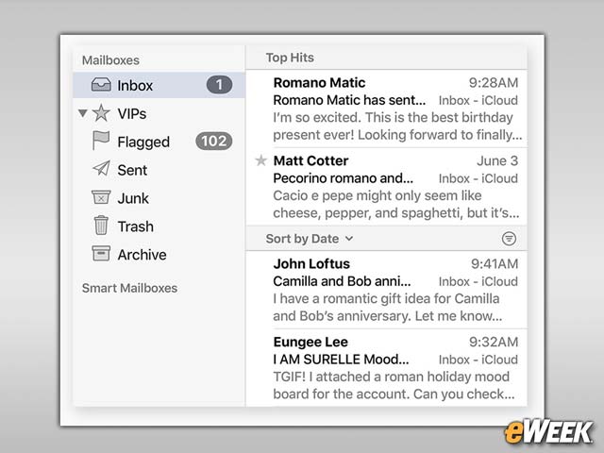
Task: Open the Trash mailbox label
Action: tap(135, 226)
